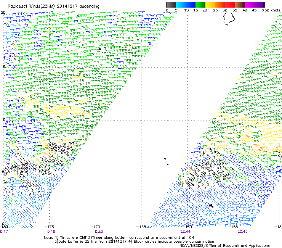Click the orange 25-30 knots legend segment
The width and height of the screenshot is (282, 248).
click(220, 5)
